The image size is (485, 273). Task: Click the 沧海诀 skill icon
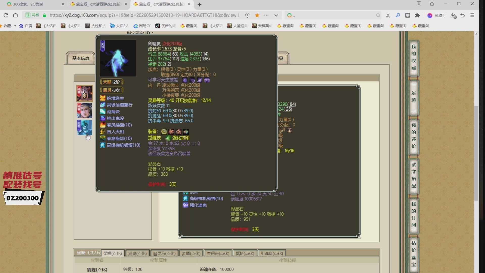(x=103, y=111)
